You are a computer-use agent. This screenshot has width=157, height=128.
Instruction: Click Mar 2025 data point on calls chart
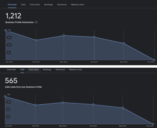tap(63, 102)
